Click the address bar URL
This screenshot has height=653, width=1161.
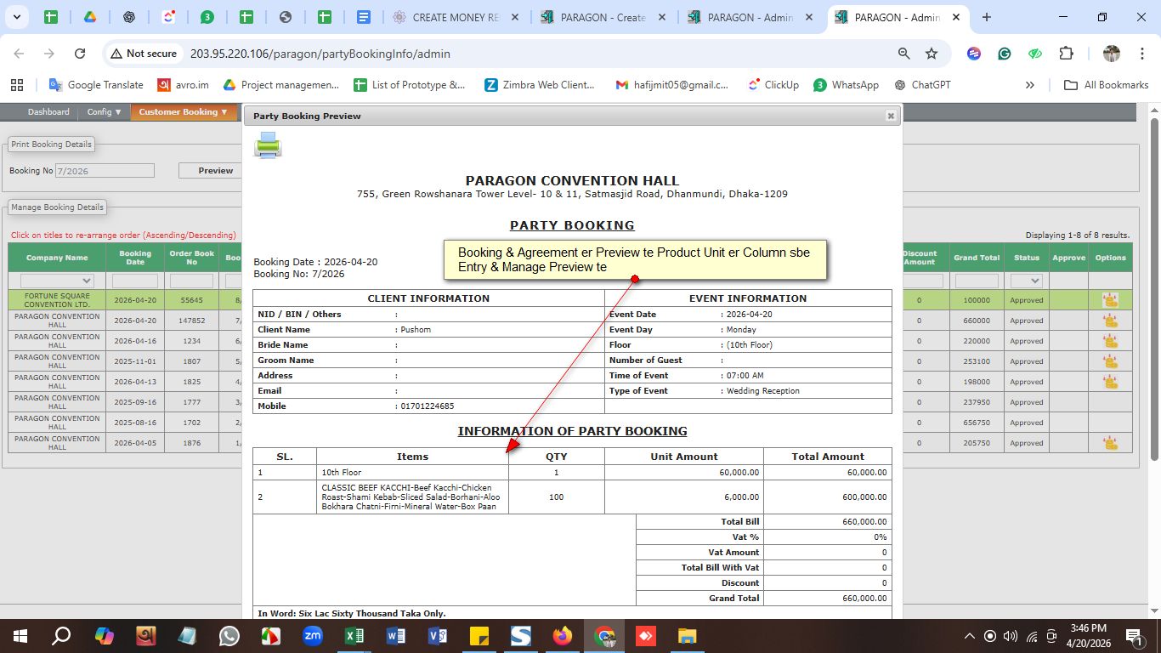(320, 54)
